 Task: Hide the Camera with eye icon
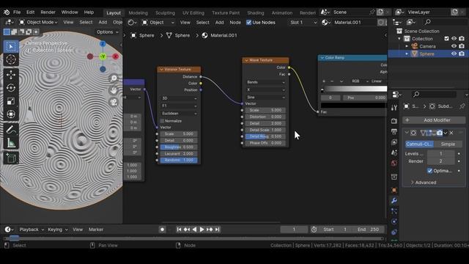coord(454,46)
